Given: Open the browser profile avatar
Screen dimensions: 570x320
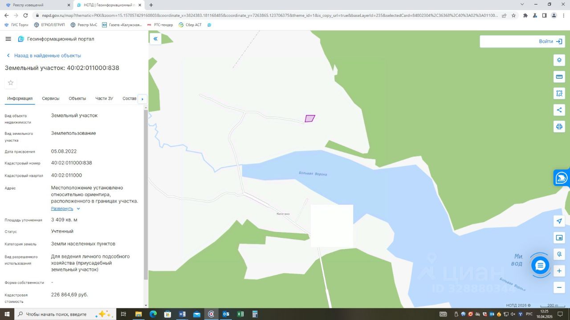Looking at the screenshot, I should [554, 15].
